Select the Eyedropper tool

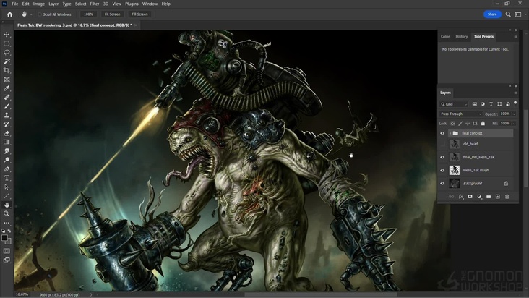click(7, 88)
